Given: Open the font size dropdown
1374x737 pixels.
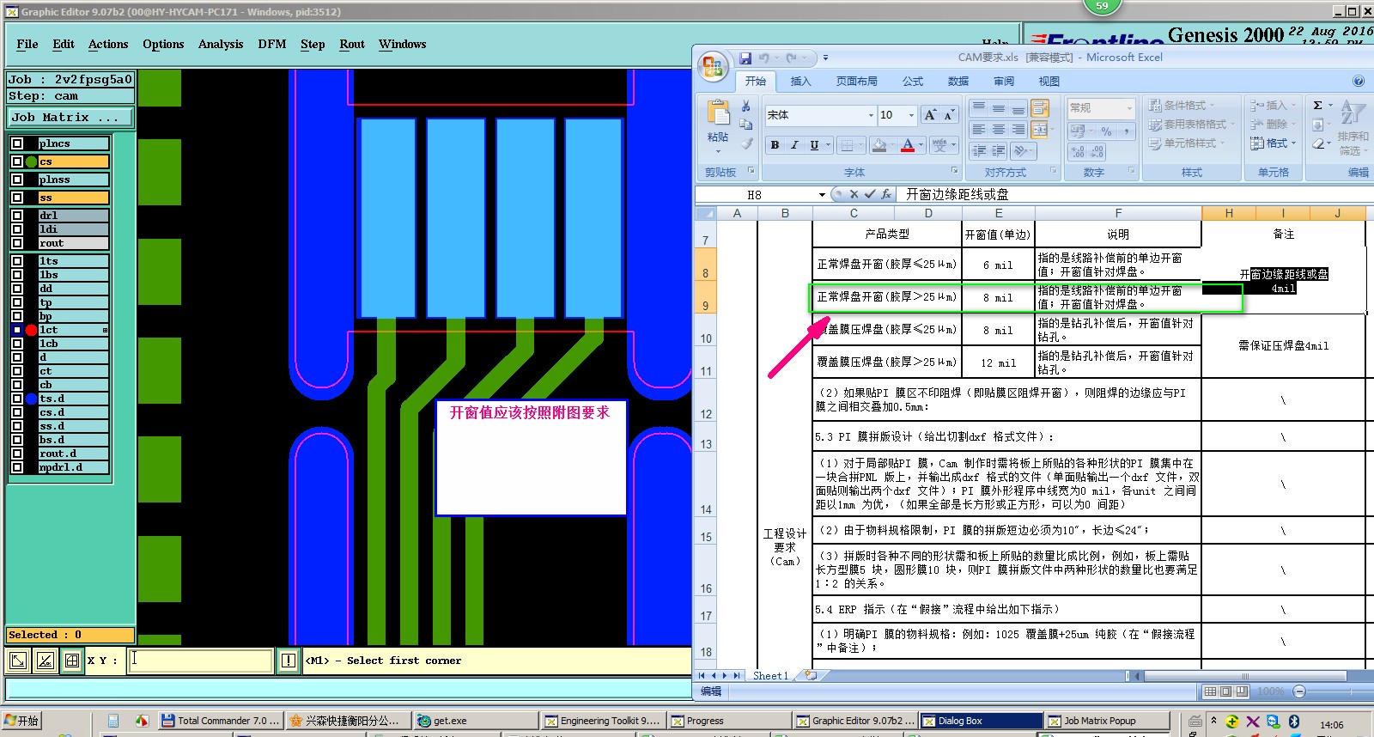Looking at the screenshot, I should click(x=911, y=115).
